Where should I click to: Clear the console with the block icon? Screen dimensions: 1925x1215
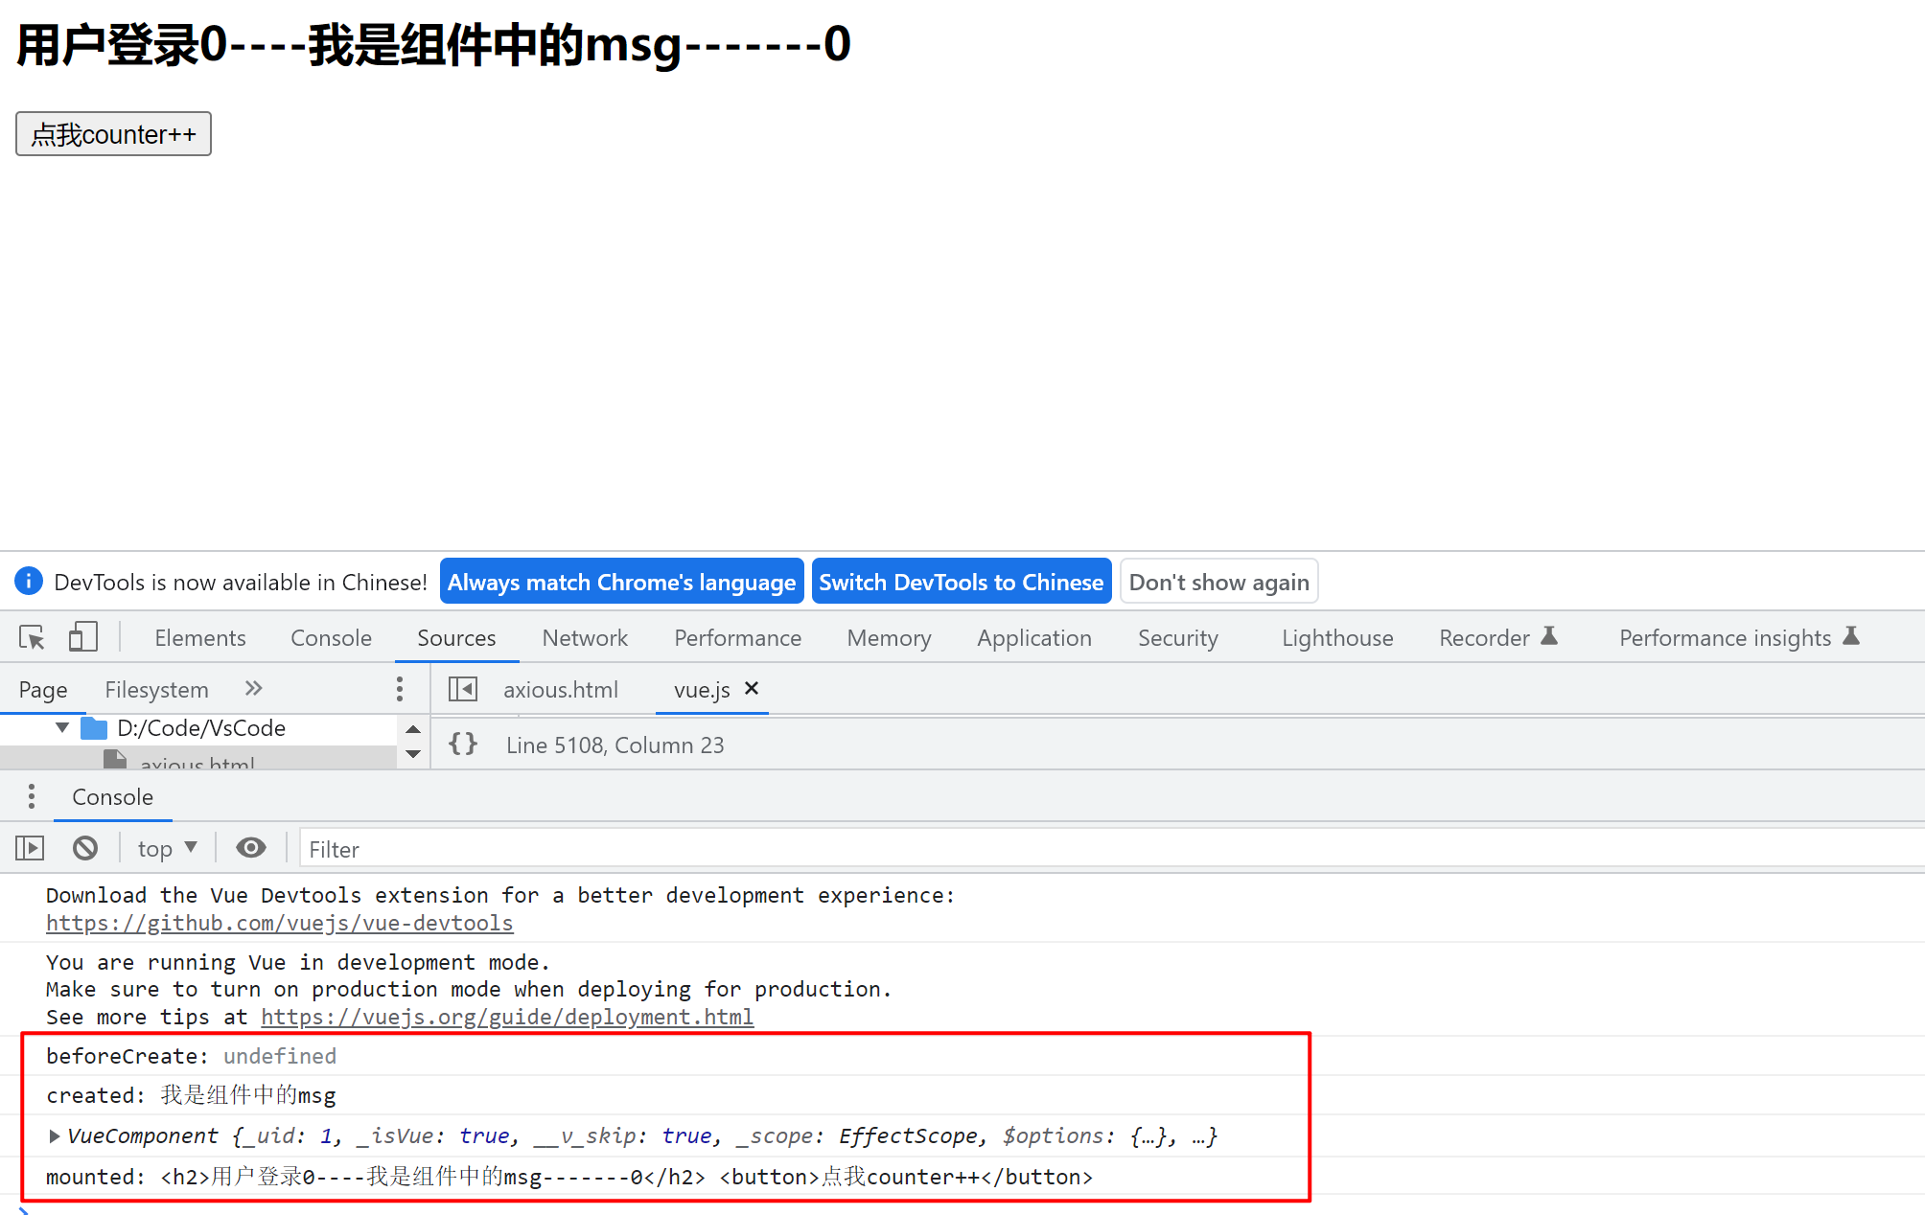pos(85,848)
